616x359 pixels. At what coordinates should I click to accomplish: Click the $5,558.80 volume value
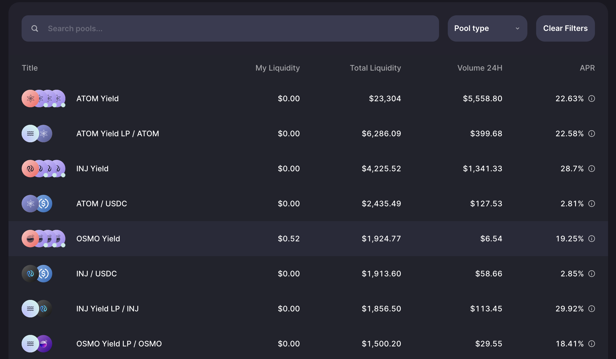(483, 99)
